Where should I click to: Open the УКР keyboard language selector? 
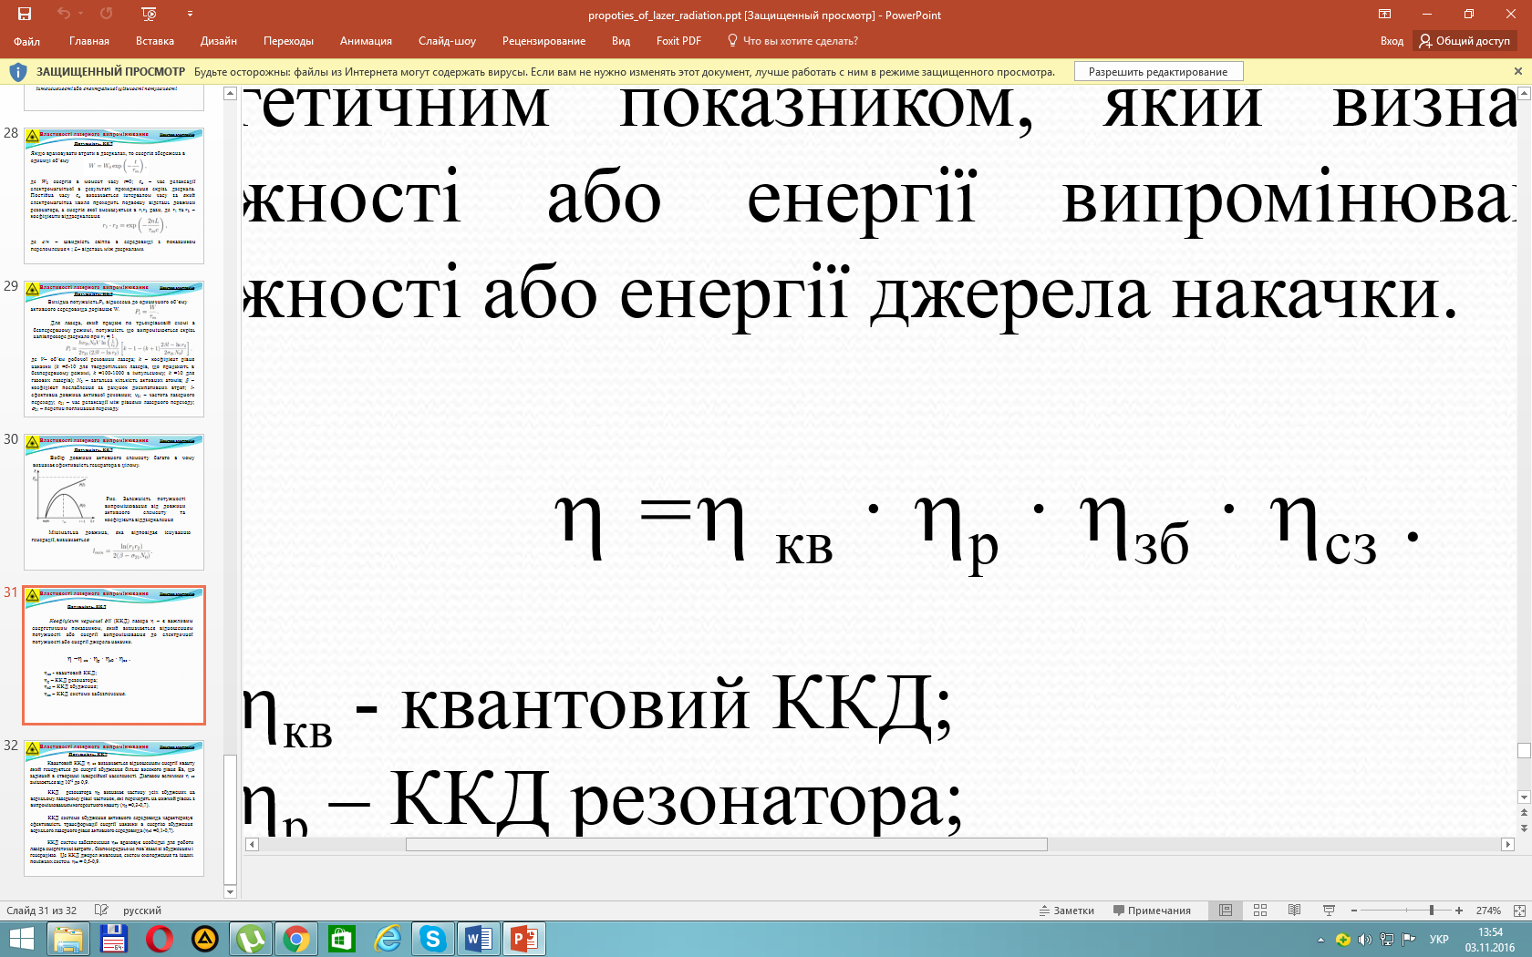tap(1439, 940)
